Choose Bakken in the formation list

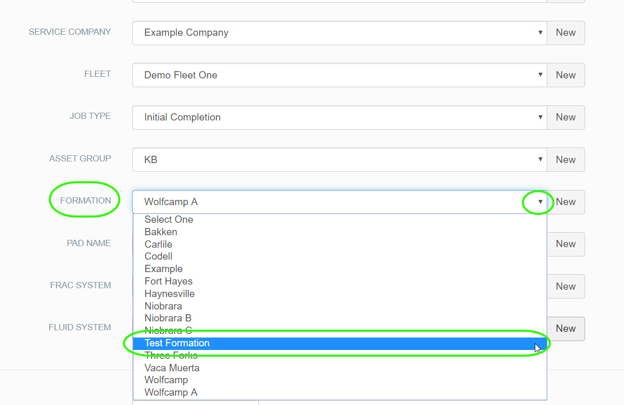pyautogui.click(x=161, y=232)
